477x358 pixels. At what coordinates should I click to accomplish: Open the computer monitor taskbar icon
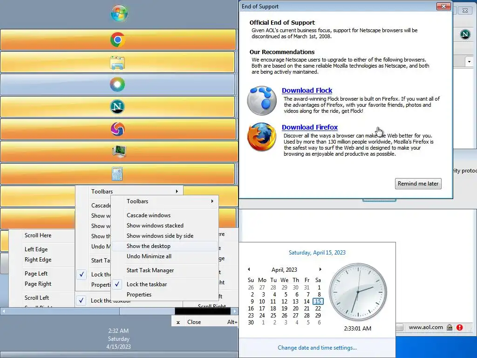coord(119,151)
